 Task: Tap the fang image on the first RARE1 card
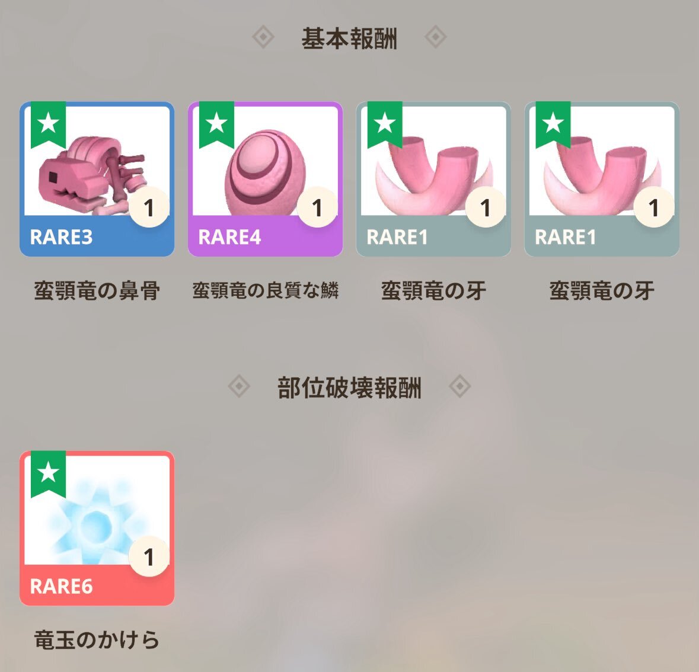point(433,177)
